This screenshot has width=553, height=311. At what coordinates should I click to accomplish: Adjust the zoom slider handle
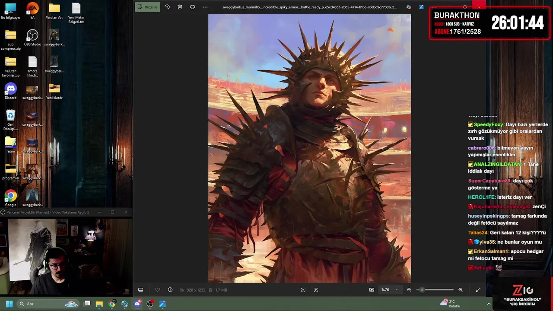422,290
